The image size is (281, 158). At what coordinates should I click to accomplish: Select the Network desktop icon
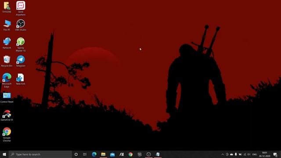click(x=7, y=43)
